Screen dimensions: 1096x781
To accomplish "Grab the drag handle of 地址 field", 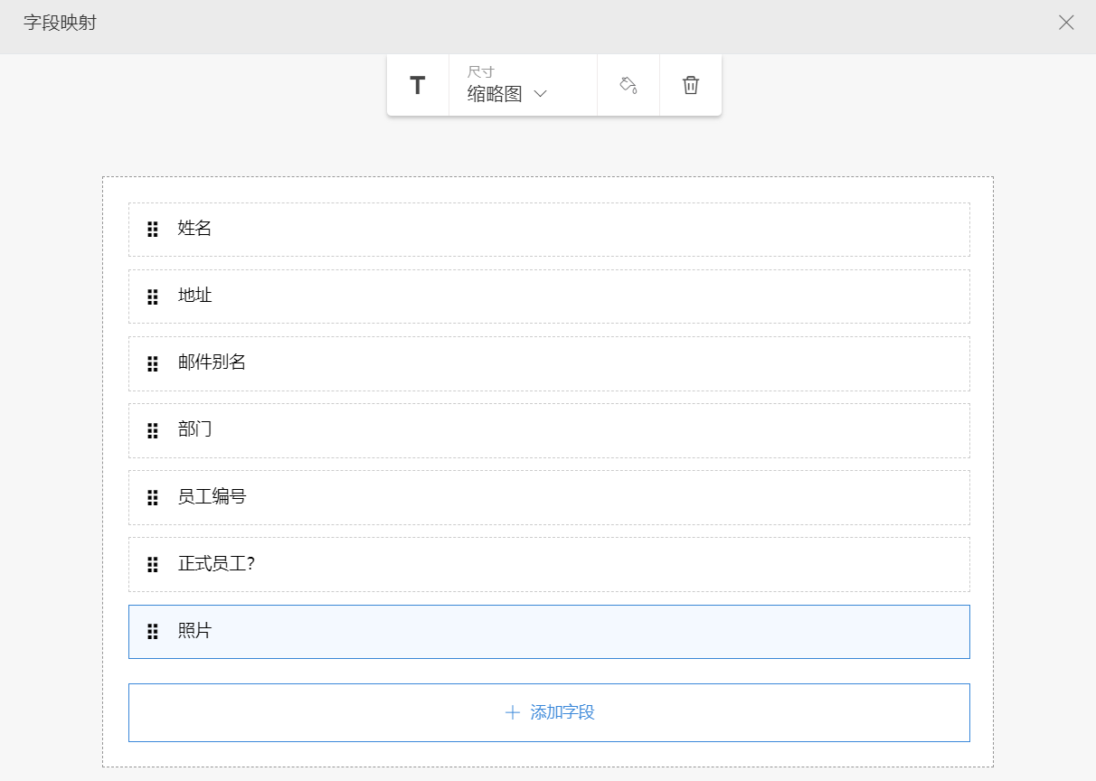I will tap(153, 296).
